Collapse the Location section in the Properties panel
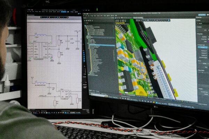The height and width of the screenshot is (139, 209). coord(199,27)
